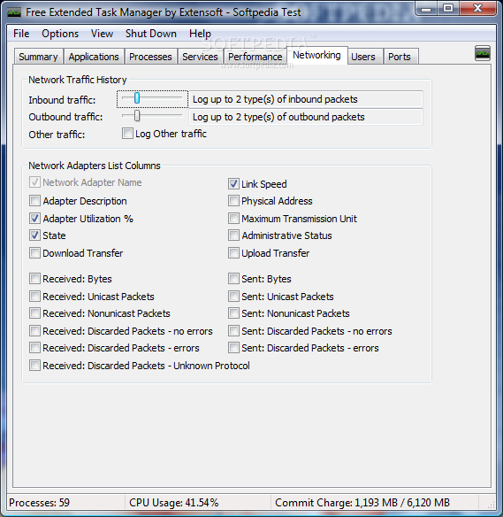Check Sent: Discarded Packets - errors
Image resolution: width=503 pixels, height=517 pixels.
point(233,348)
